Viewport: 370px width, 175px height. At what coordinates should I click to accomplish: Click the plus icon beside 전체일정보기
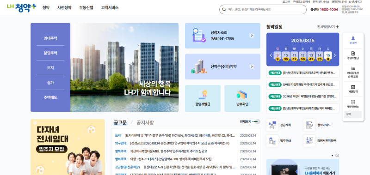click(337, 27)
